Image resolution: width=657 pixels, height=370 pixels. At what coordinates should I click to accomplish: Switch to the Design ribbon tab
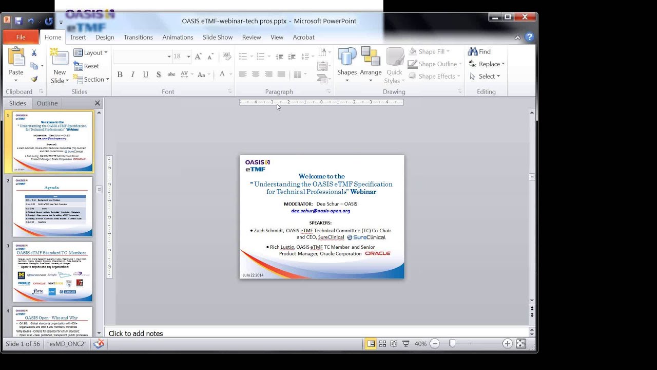[105, 37]
